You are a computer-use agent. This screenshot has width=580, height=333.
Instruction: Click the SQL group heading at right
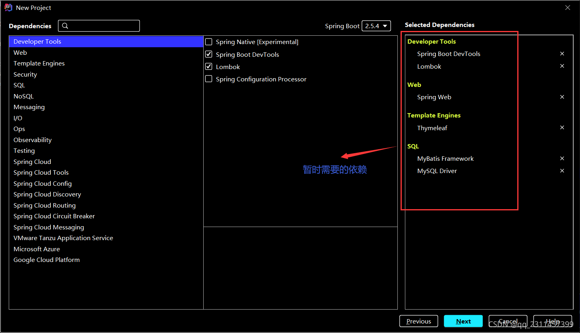click(413, 146)
